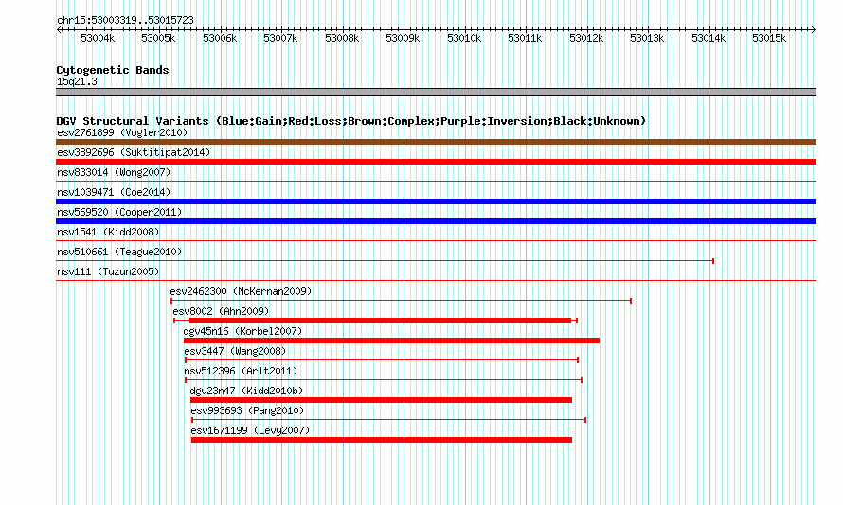Click the 53006k ruler tick label
This screenshot has width=843, height=505.
220,38
